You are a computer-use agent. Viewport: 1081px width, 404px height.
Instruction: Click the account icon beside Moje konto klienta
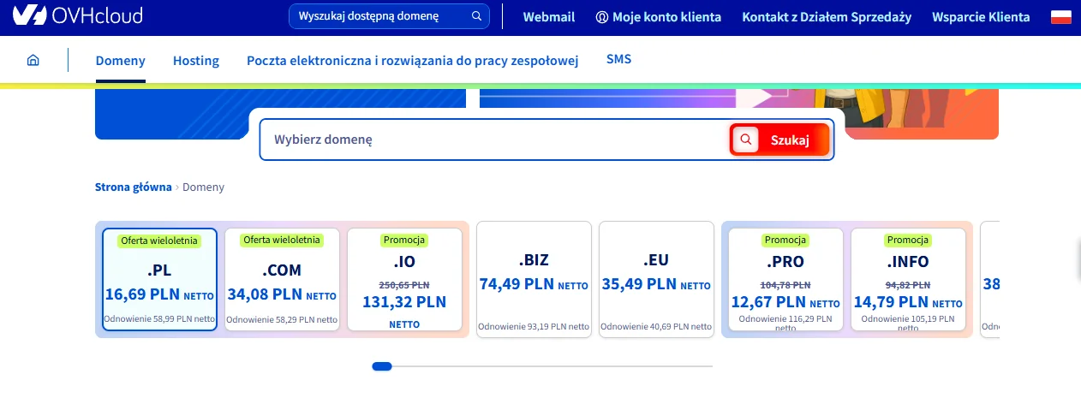[601, 16]
